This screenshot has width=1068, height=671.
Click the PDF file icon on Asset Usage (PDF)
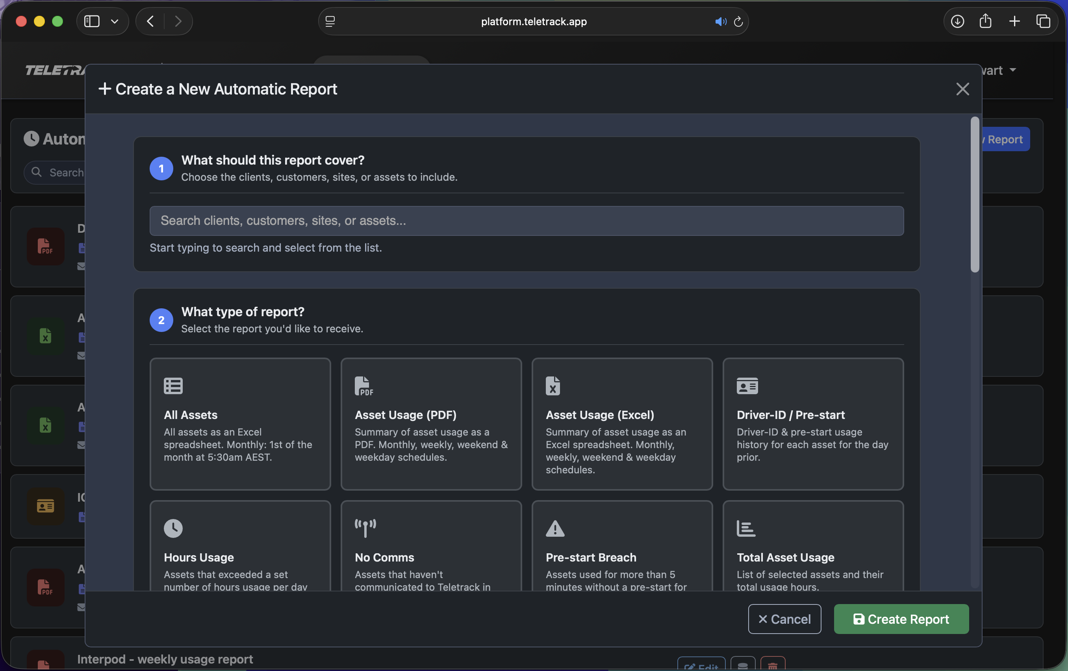pos(364,386)
